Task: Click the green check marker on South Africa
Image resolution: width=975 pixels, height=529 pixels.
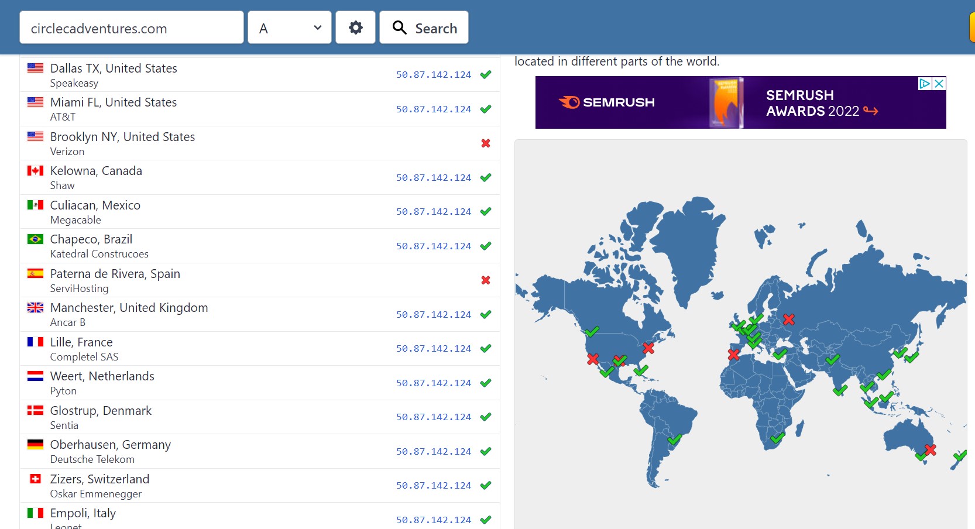Action: pos(777,438)
